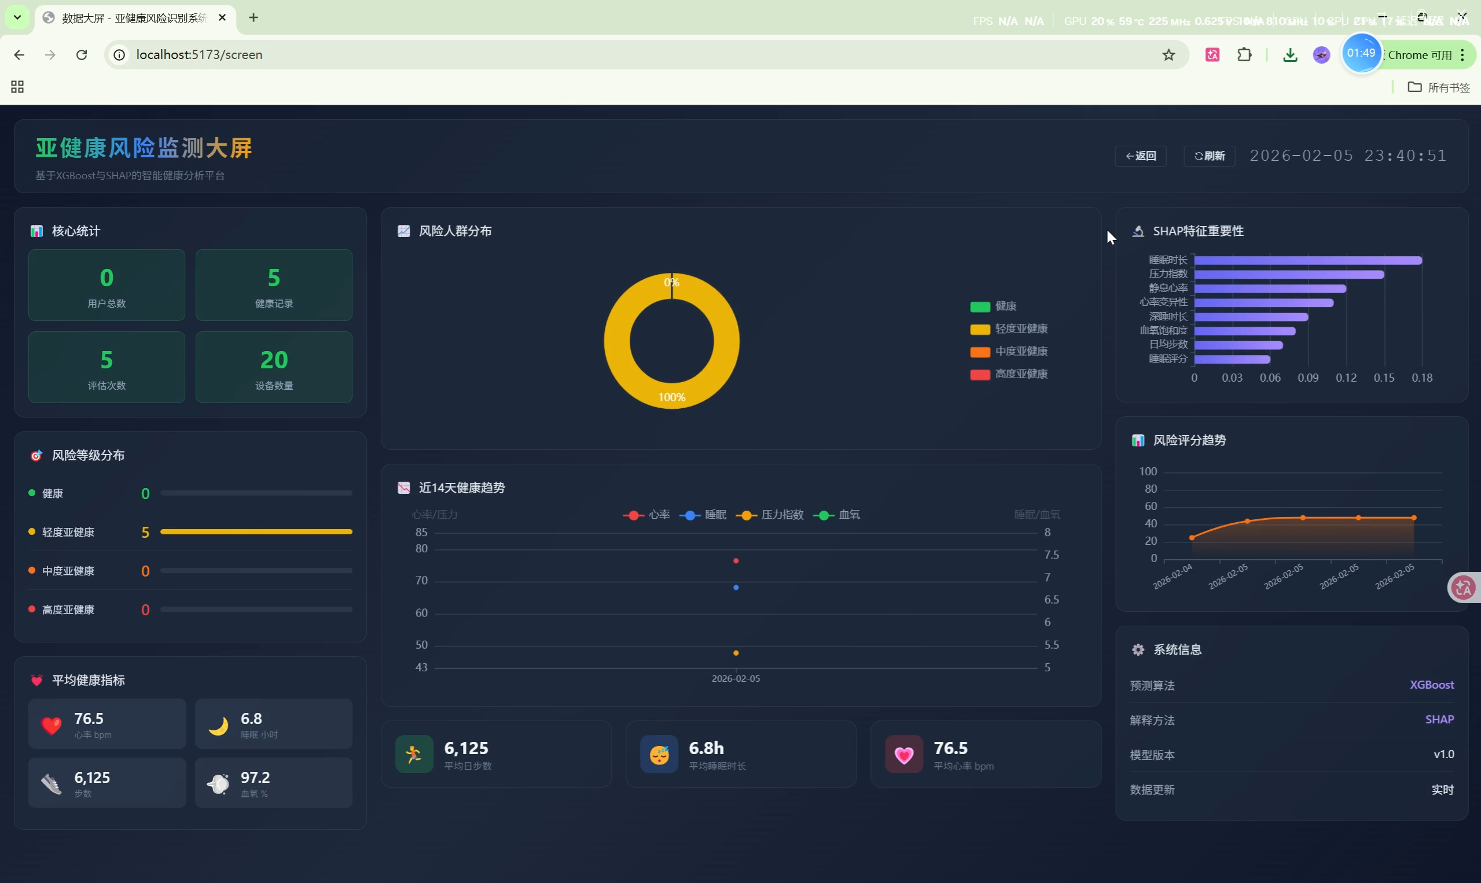Bookmark this page with star icon
This screenshot has height=883, width=1481.
pyautogui.click(x=1168, y=55)
